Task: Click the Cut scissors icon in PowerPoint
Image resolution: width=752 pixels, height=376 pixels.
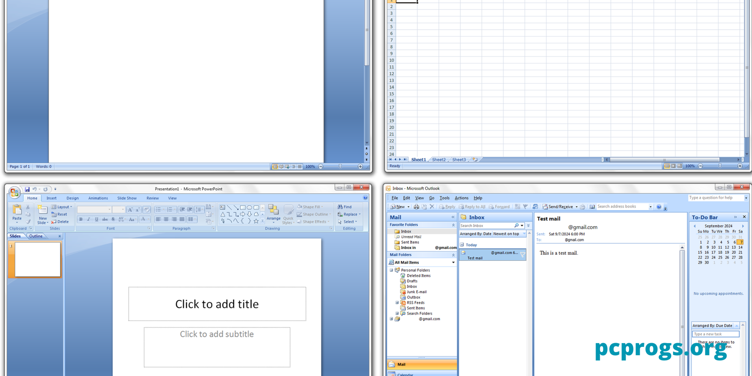Action: (x=28, y=207)
